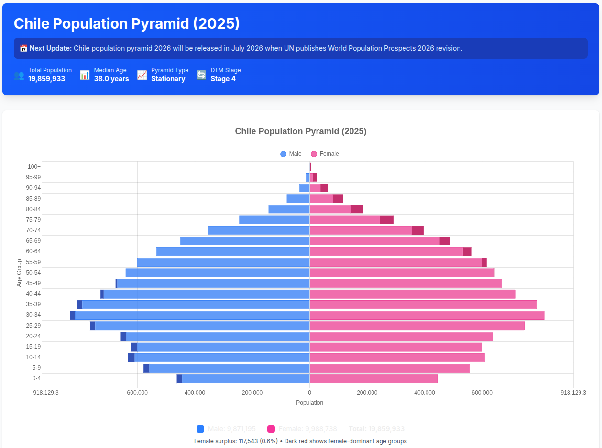Image resolution: width=602 pixels, height=448 pixels.
Task: Click the pink Female swatch below chart
Action: 271,429
